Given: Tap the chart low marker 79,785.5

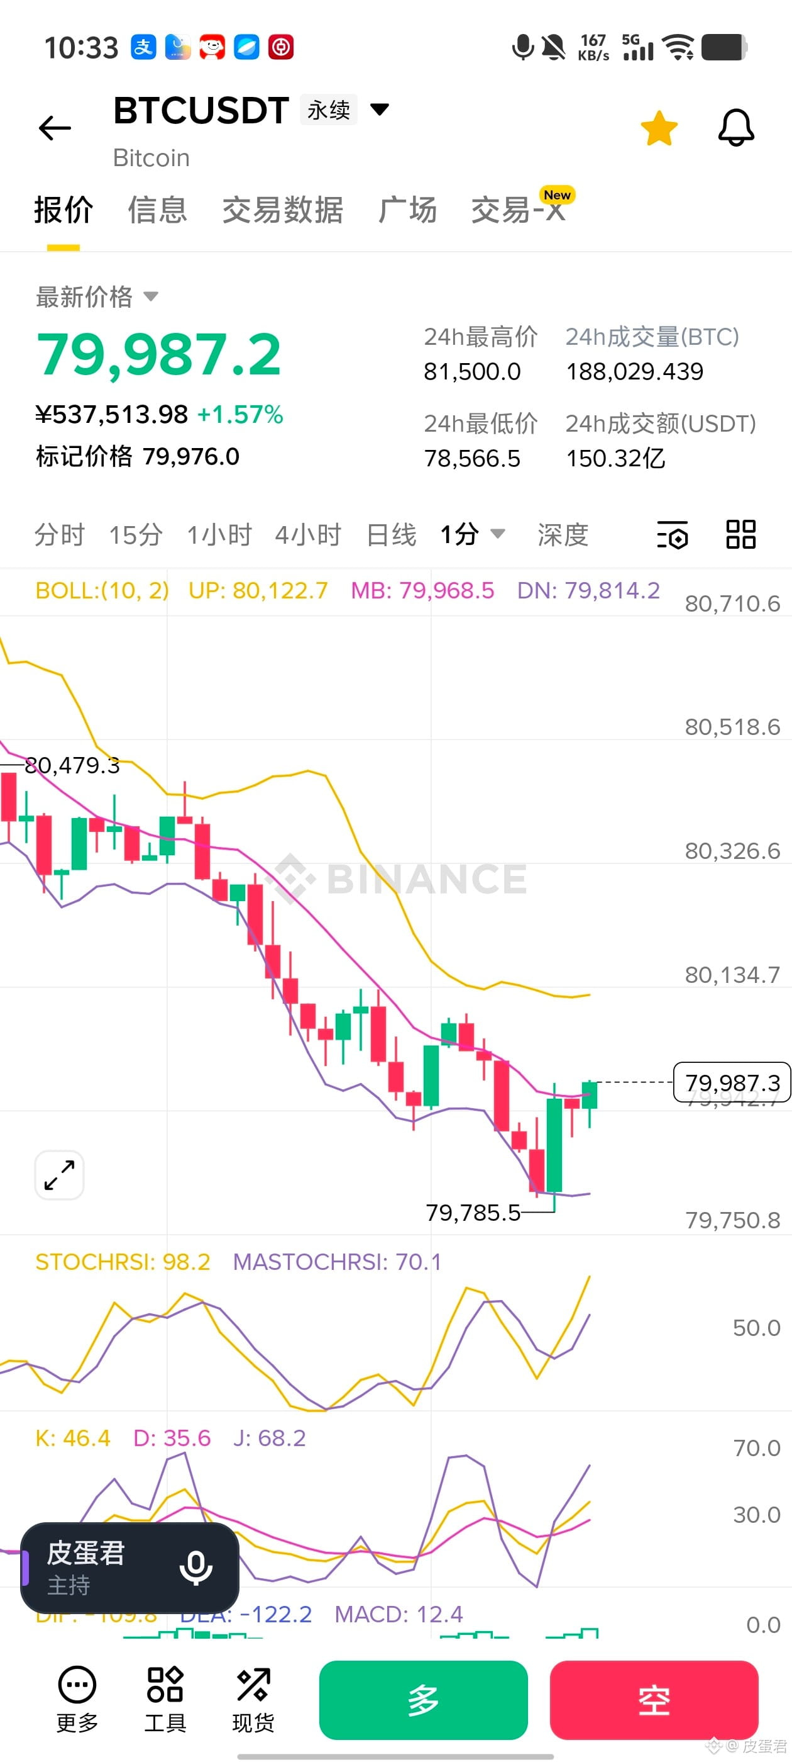Looking at the screenshot, I should [473, 1213].
